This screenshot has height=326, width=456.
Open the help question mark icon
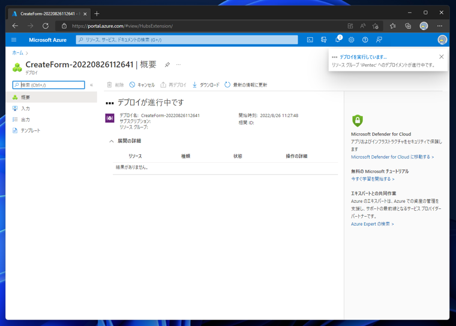(365, 40)
